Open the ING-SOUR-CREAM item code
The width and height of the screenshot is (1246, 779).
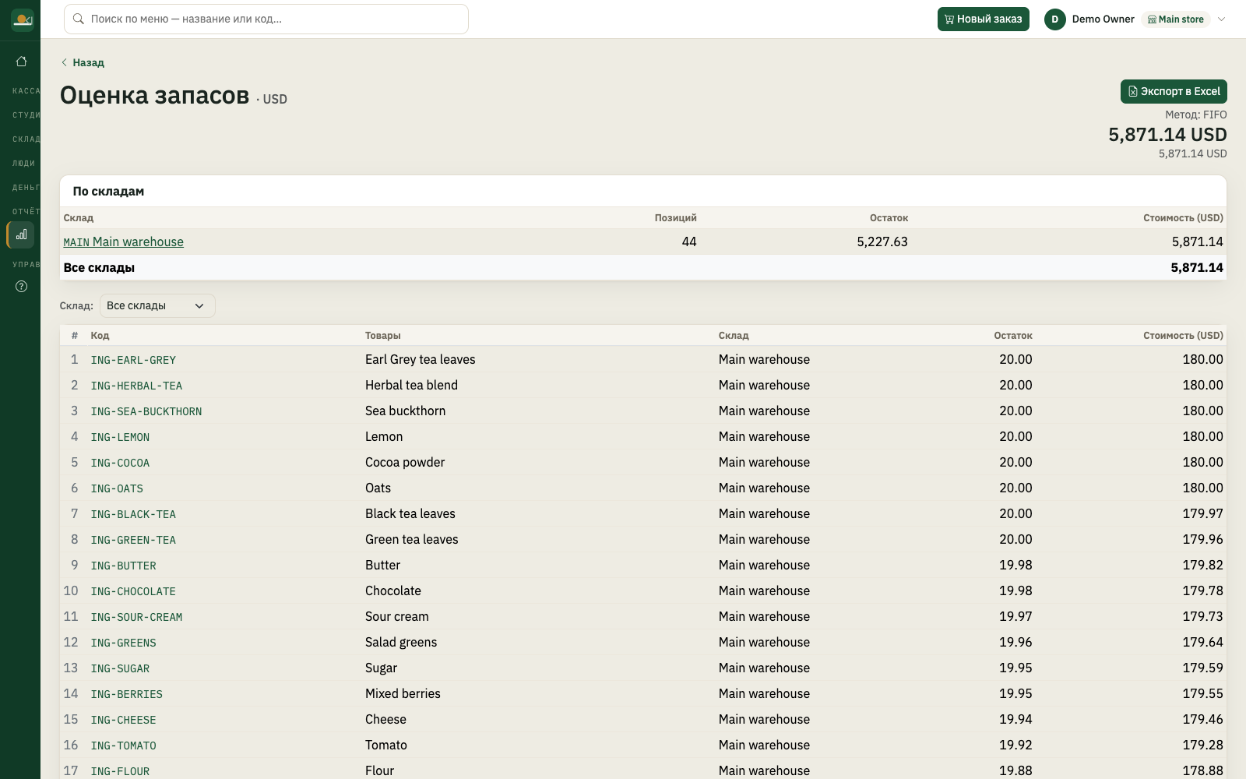136,617
